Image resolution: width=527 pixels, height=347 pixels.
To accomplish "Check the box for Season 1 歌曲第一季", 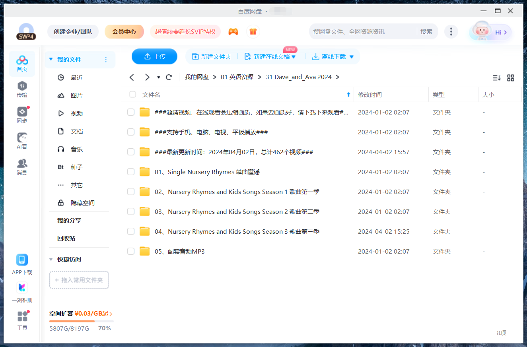I will pyautogui.click(x=131, y=192).
